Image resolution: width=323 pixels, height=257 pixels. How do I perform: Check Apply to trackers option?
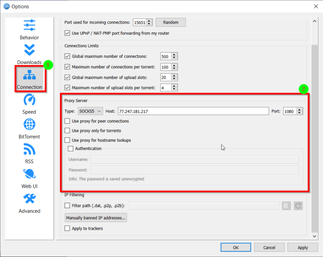click(67, 228)
